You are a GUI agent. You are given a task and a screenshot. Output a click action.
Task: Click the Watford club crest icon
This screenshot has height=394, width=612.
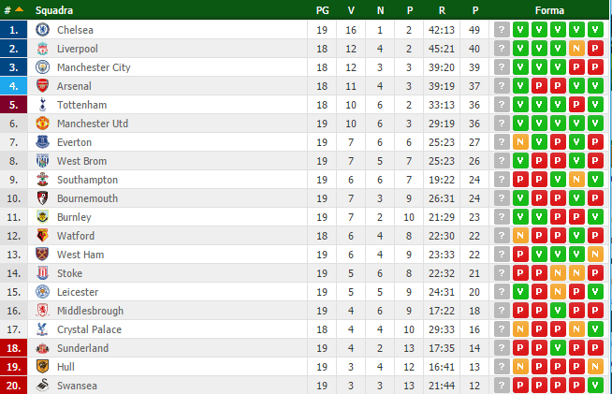[x=42, y=236]
